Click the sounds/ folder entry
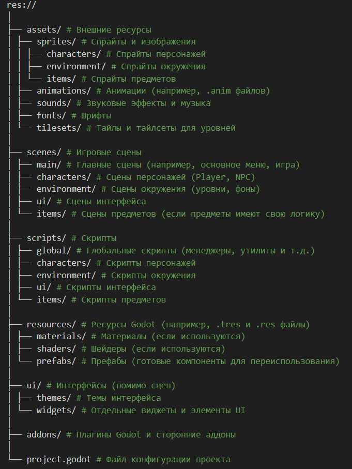Viewport: 352px width, 469px height. pyautogui.click(x=54, y=103)
